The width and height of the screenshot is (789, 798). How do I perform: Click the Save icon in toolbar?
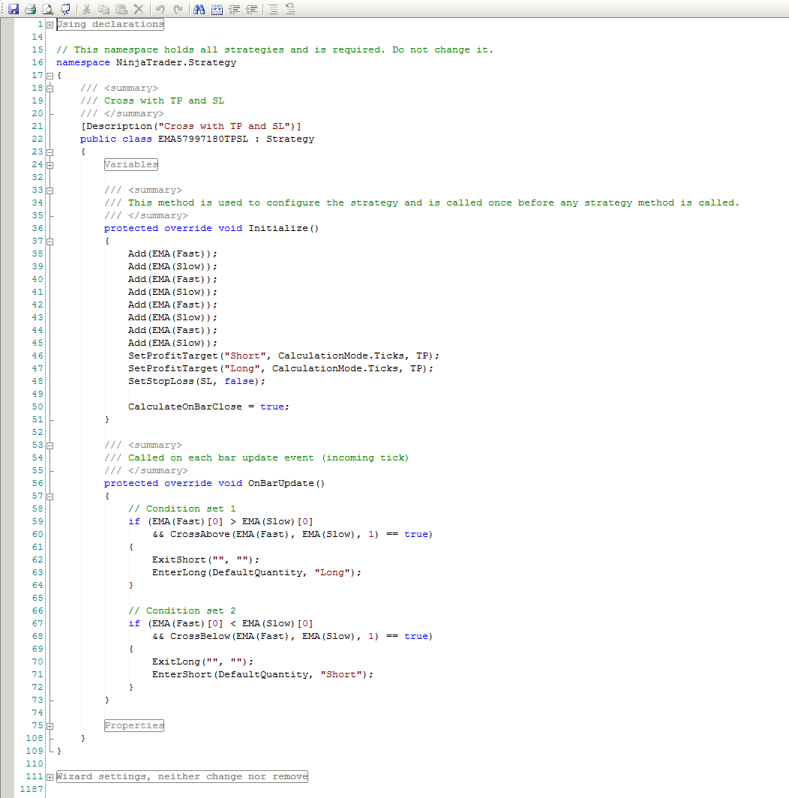(x=13, y=9)
